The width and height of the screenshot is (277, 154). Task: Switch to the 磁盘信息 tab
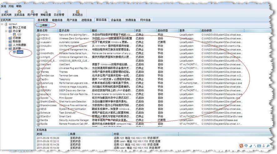point(57,20)
